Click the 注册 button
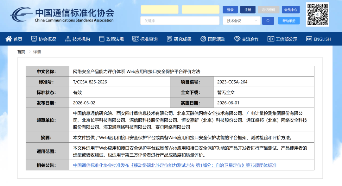Viewport: 342px width, 186px height. click(248, 9)
